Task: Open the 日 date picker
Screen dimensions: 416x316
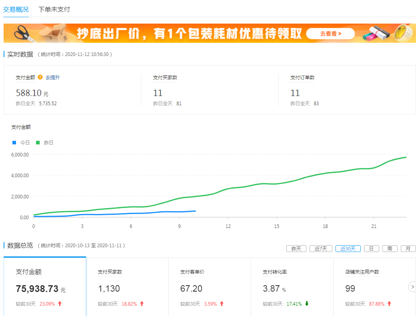Action: point(371,248)
